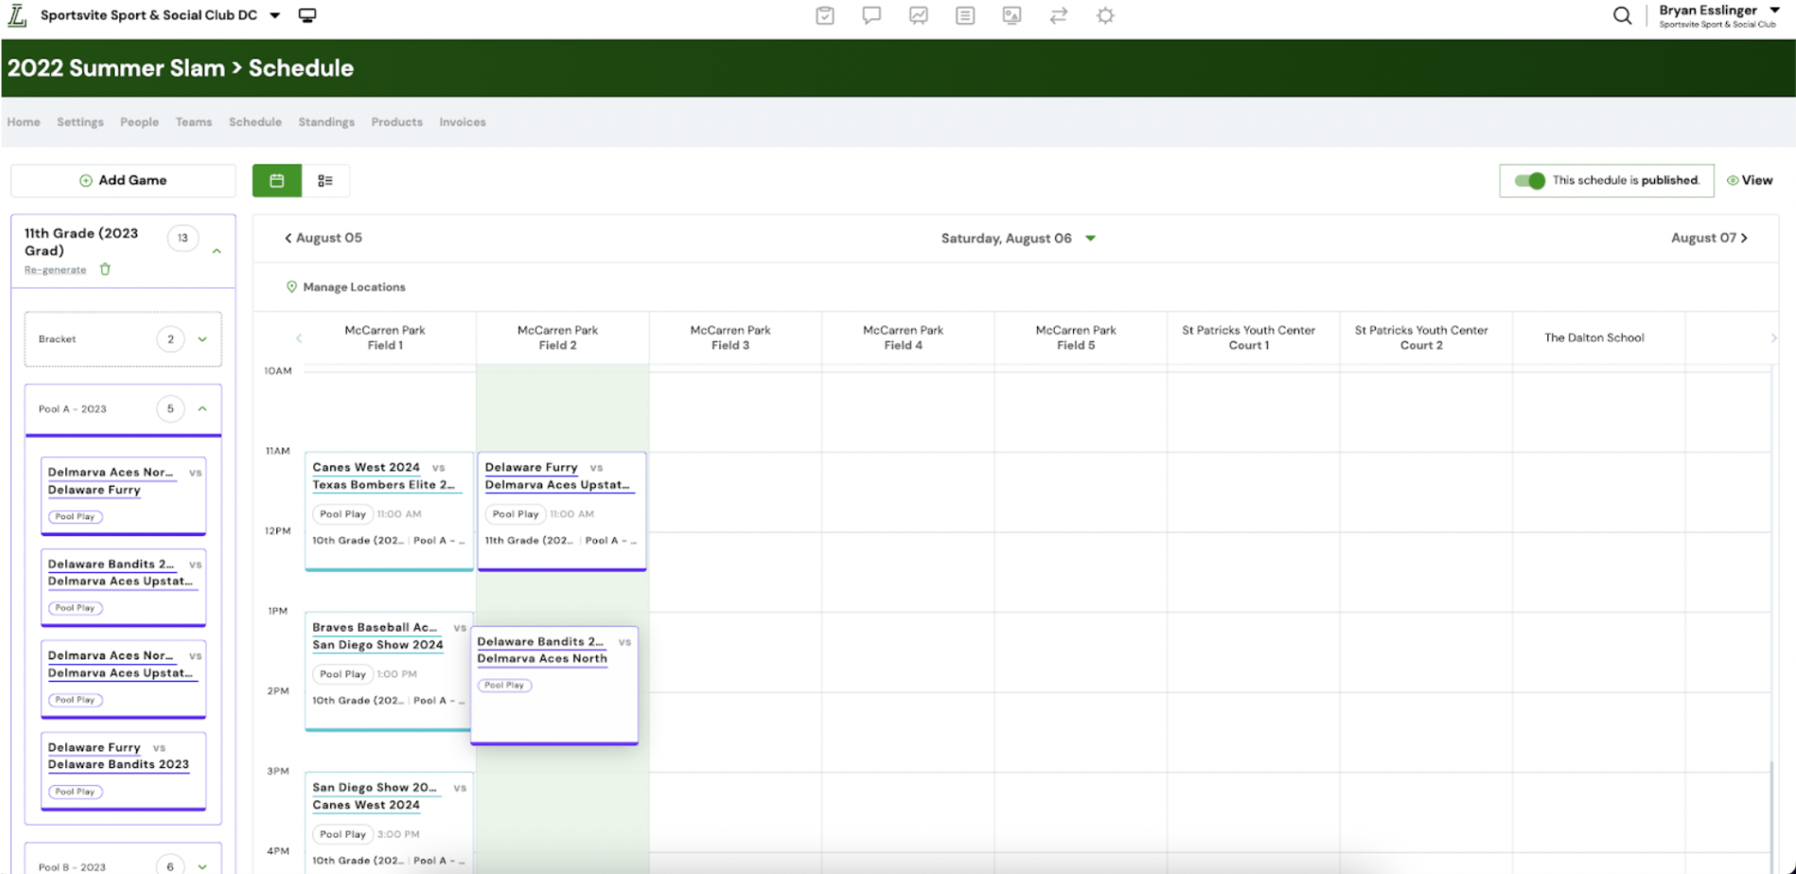Open Delaware Furry vs Delmarva Aces Upstate game
Image resolution: width=1796 pixels, height=874 pixels.
[562, 511]
